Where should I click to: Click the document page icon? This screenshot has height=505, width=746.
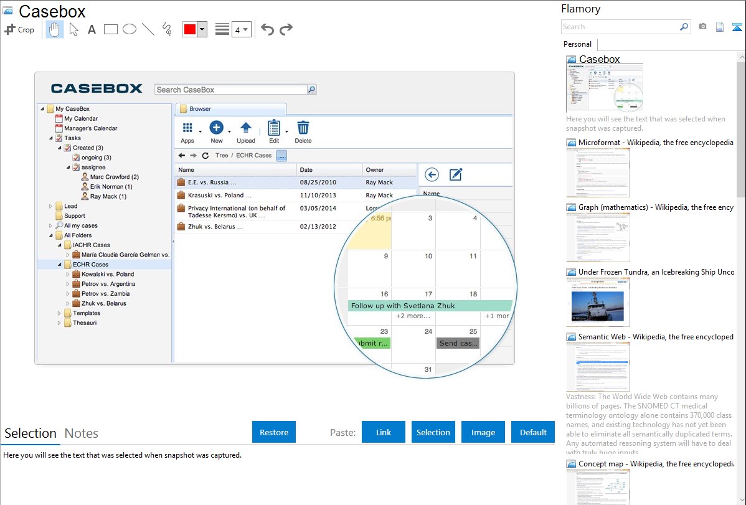point(720,27)
